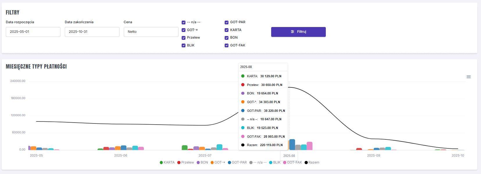Click the green KARTA bar for 2025-07
481x174 pixels.
click(185, 148)
